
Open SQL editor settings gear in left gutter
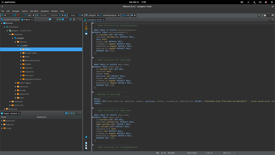tap(86, 137)
